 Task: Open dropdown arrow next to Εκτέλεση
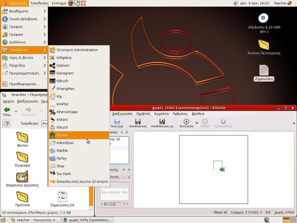[197, 123]
